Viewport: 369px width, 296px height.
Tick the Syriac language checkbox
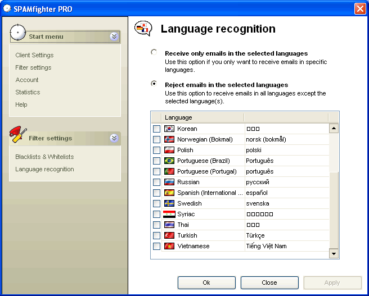157,214
